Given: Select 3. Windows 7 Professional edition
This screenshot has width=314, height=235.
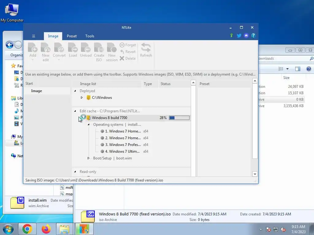Looking at the screenshot, I should [x=123, y=145].
